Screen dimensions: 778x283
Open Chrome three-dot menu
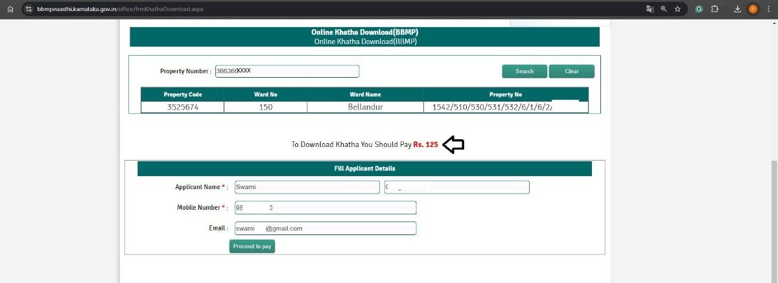pyautogui.click(x=768, y=9)
